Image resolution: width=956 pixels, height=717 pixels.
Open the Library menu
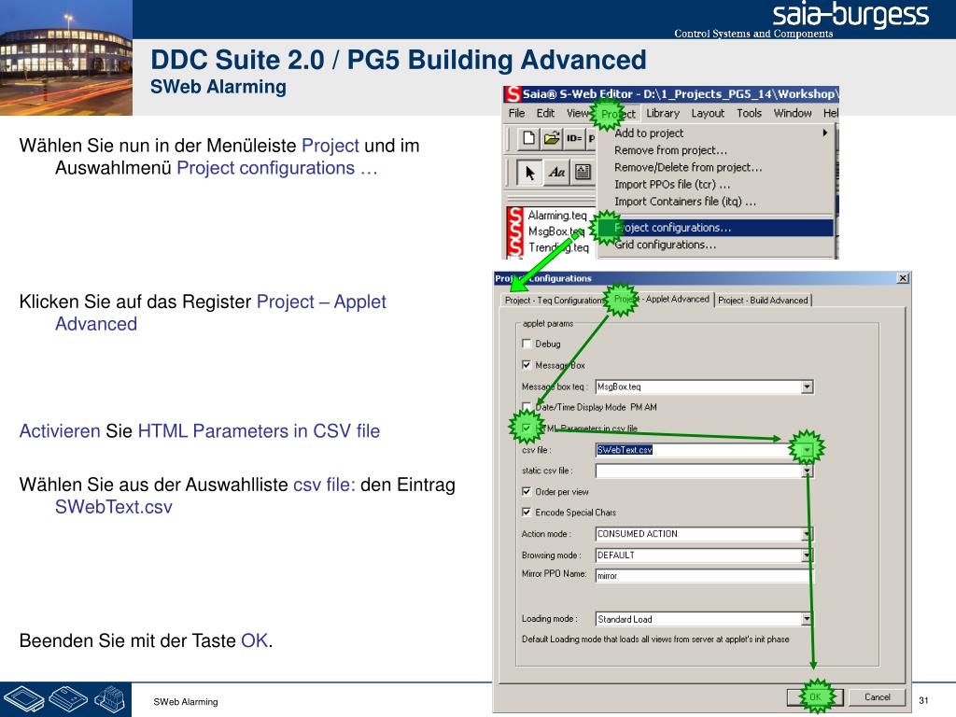click(663, 113)
